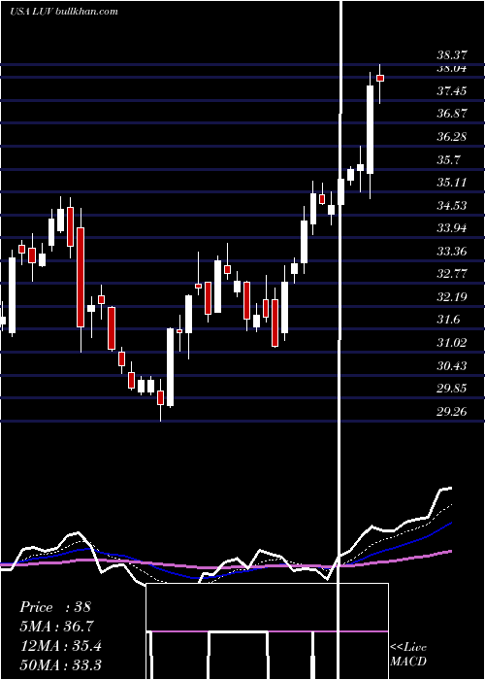Click the 36.87 price axis label
Screen dimensions: 485x680
tap(452, 114)
